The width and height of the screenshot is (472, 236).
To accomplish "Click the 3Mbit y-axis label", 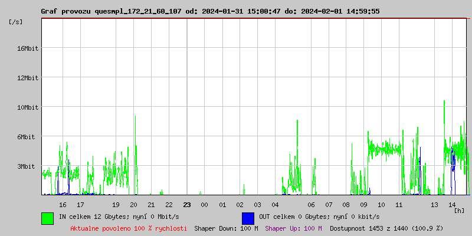I will (26, 166).
